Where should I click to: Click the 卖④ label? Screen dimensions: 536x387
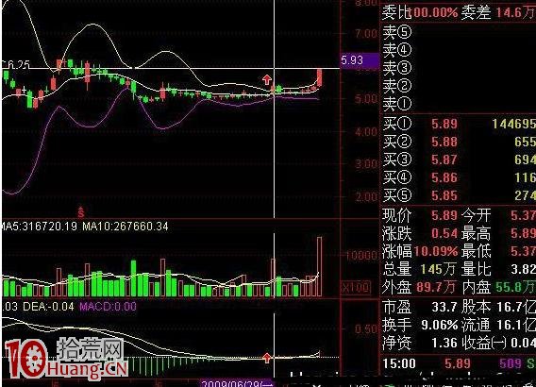click(397, 50)
